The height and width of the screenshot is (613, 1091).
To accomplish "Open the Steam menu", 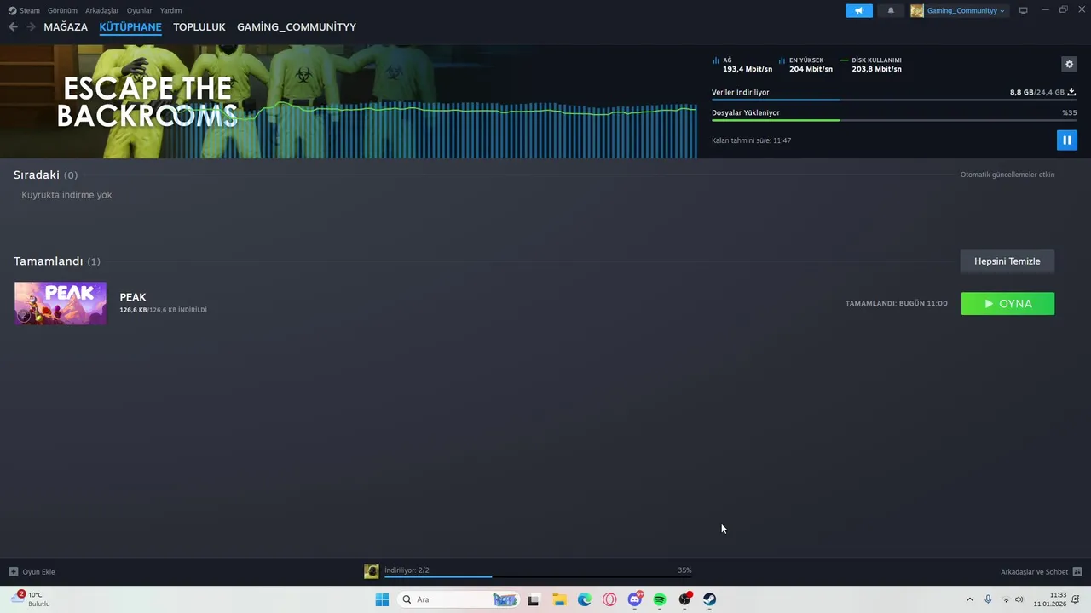I will (24, 11).
